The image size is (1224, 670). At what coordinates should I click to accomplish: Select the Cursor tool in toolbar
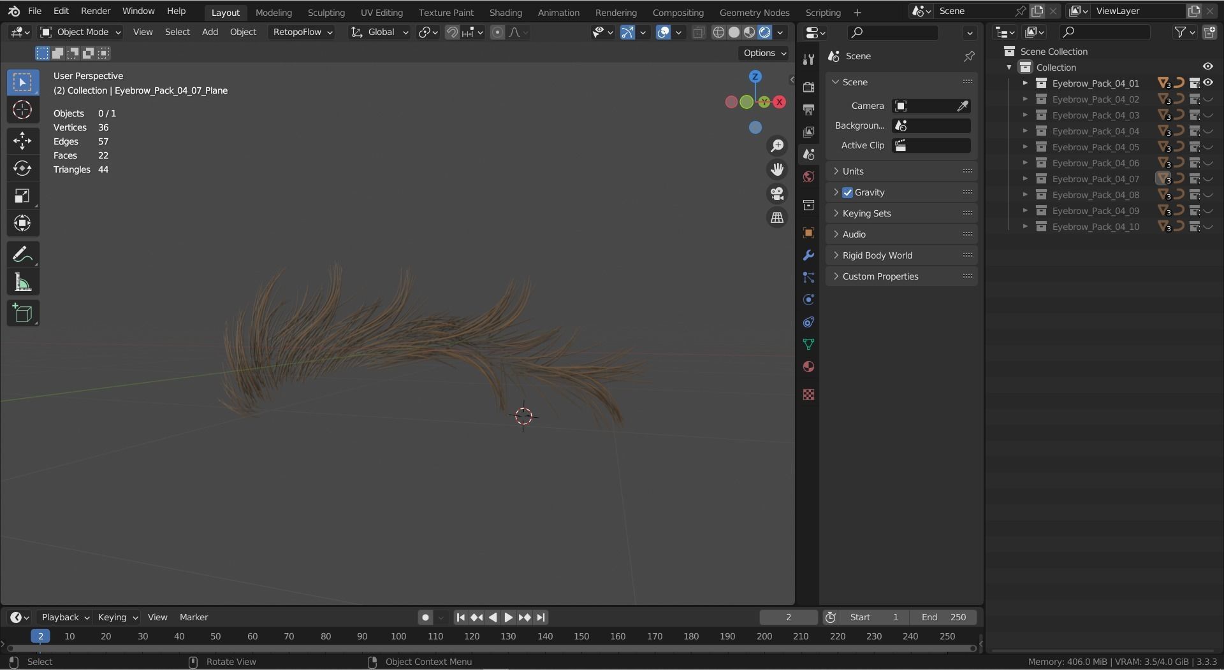pos(22,110)
